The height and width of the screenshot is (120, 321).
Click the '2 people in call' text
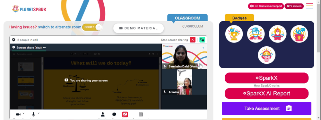point(27,40)
